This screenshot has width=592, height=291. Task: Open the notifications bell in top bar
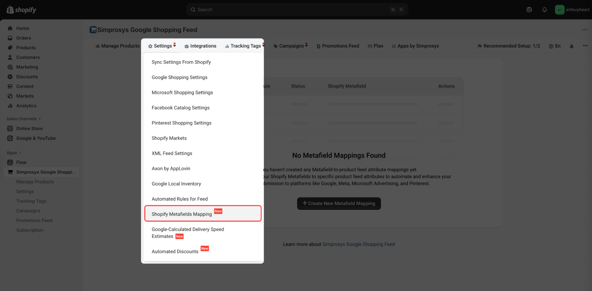(x=544, y=10)
